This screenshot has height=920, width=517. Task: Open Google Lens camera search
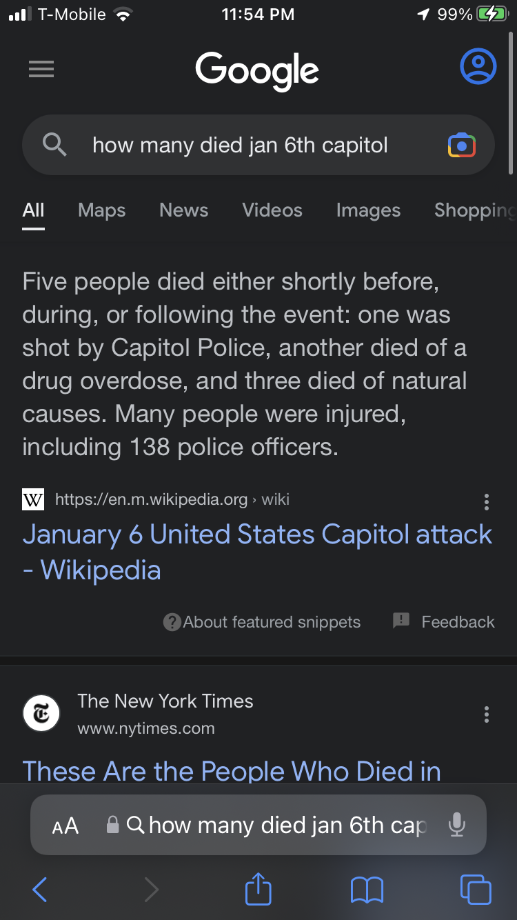461,146
